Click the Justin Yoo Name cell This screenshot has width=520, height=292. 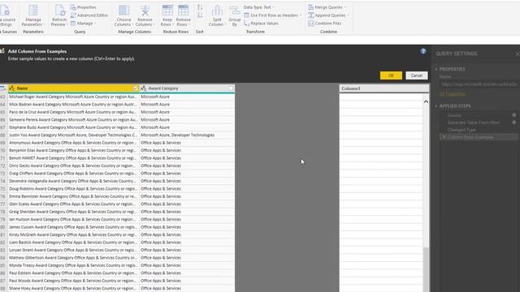point(74,135)
